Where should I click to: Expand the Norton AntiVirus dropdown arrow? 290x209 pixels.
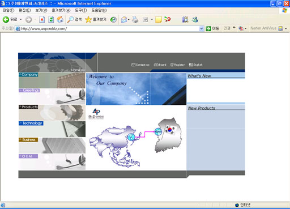click(x=286, y=29)
